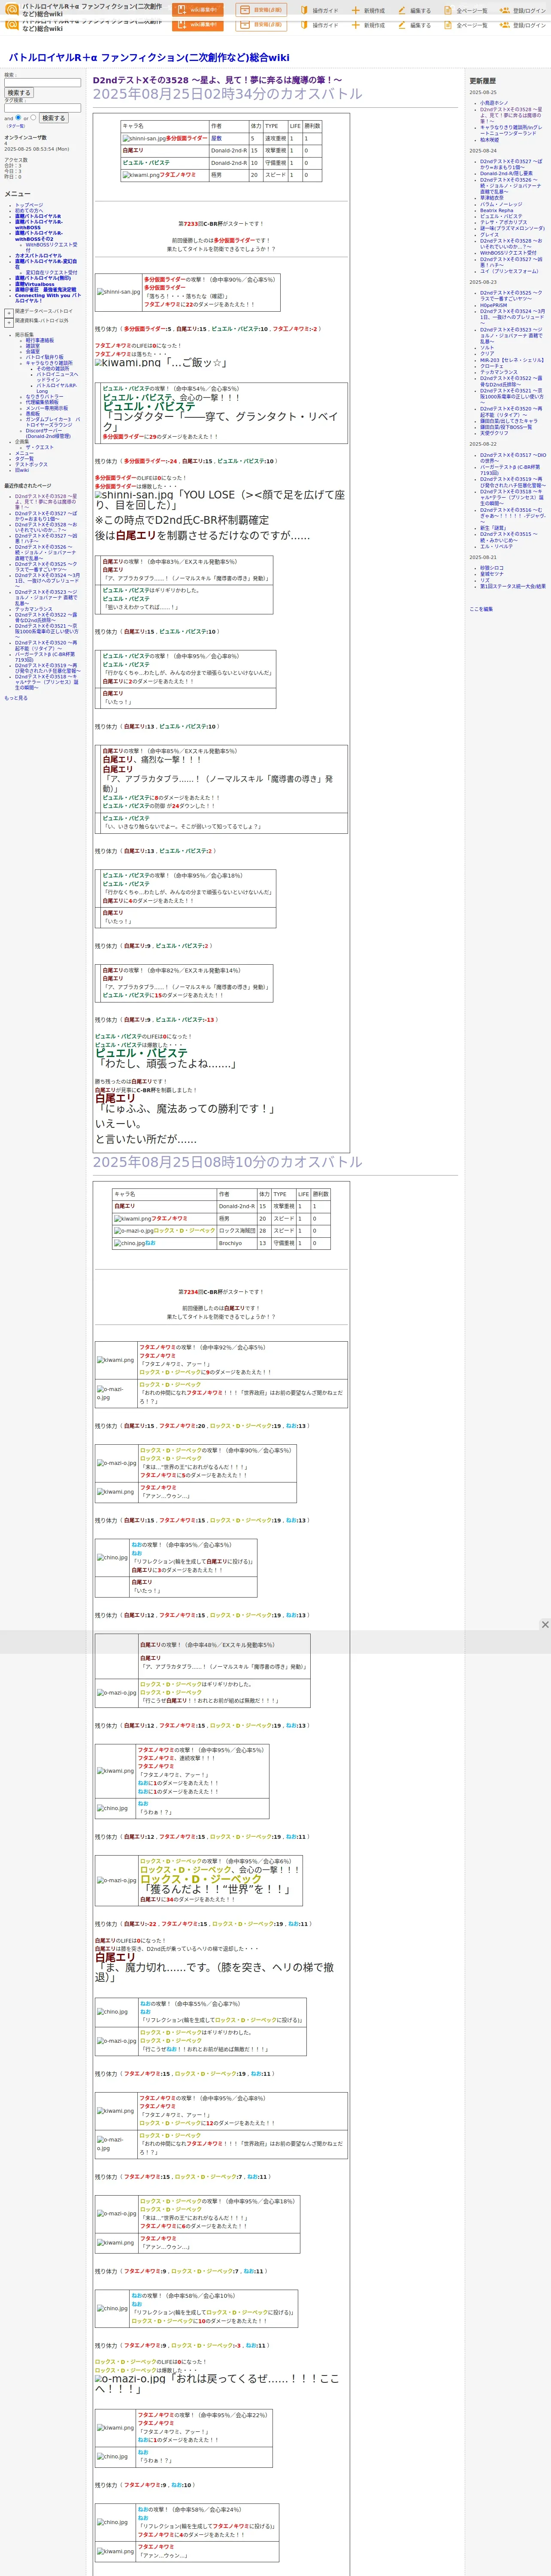Click the 08時10分のカオスバトル heading
This screenshot has height=2576, width=551.
(x=227, y=1162)
